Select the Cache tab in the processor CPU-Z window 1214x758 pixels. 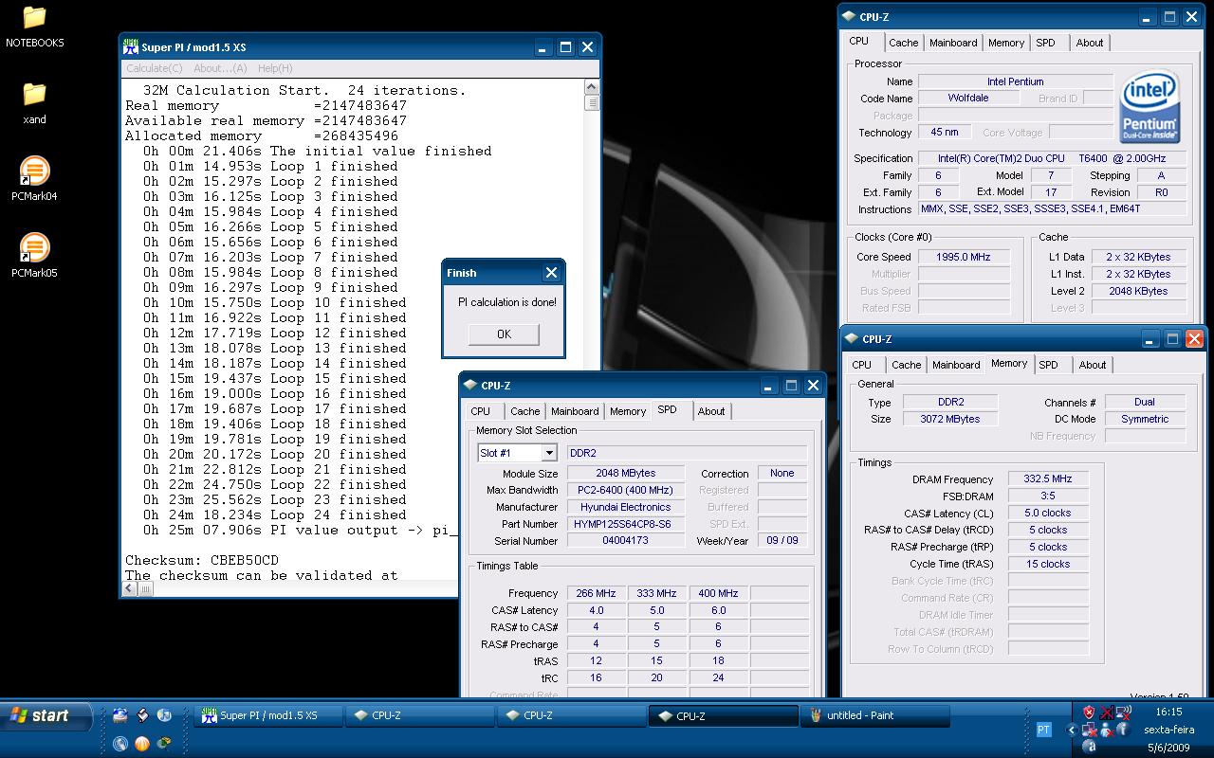904,43
